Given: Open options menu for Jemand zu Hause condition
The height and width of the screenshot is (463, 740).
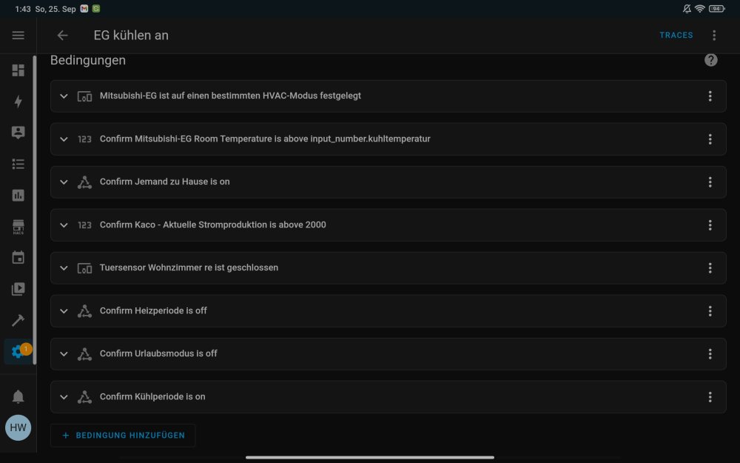Looking at the screenshot, I should coord(710,182).
